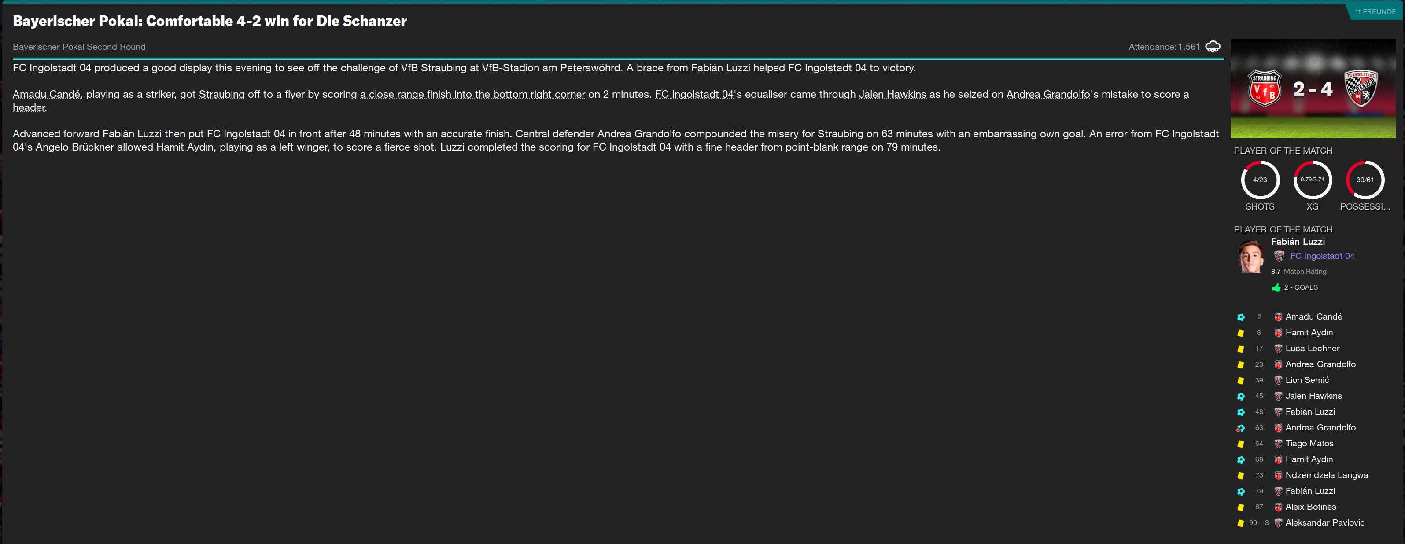Click the own goal icon at 63 minutes
1405x544 pixels.
[1241, 428]
